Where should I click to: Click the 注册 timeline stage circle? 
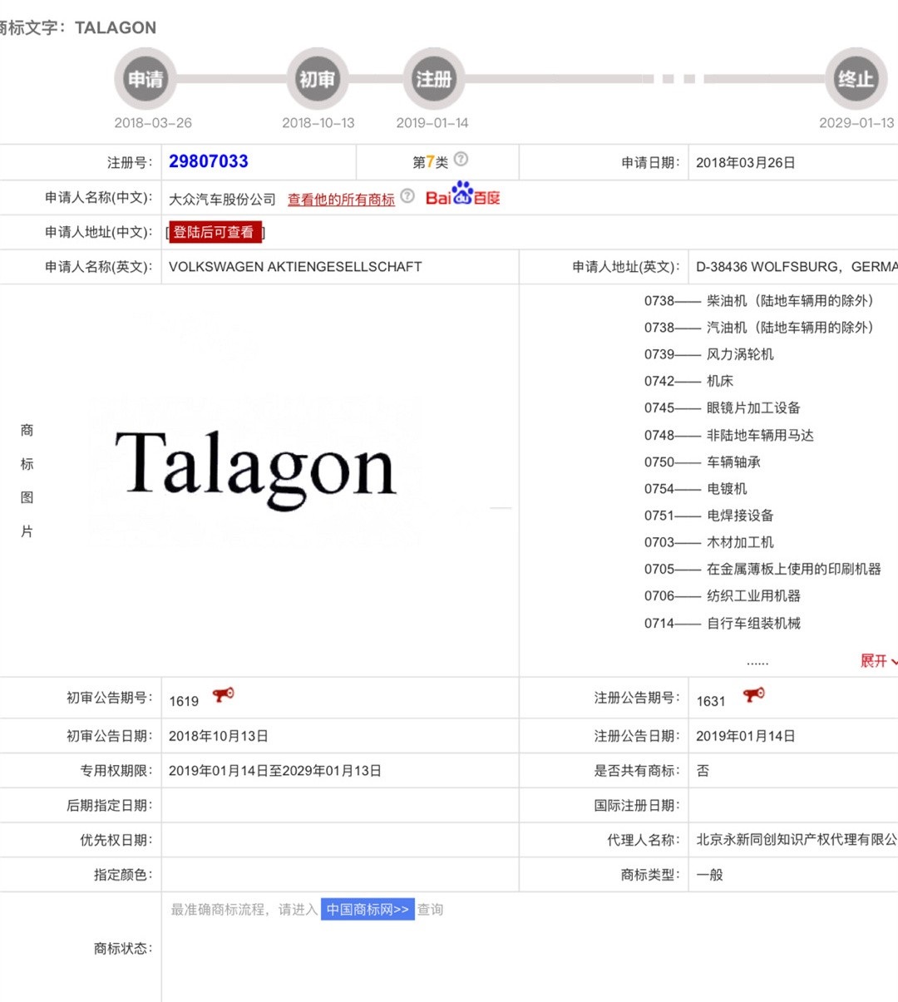tap(433, 79)
